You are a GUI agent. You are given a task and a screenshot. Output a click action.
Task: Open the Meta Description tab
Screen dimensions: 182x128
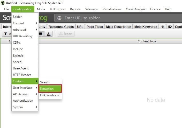(x=118, y=27)
